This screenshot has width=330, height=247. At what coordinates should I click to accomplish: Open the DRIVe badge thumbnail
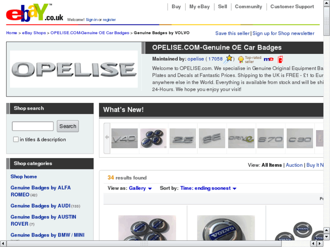241,138
